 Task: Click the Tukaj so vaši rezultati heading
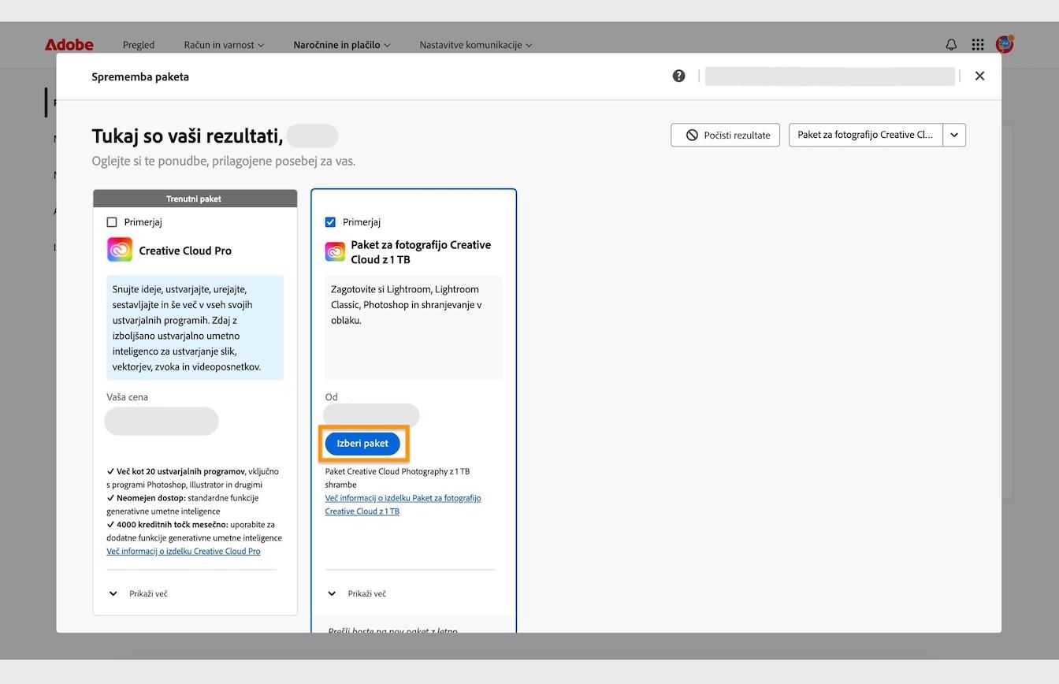(x=188, y=136)
